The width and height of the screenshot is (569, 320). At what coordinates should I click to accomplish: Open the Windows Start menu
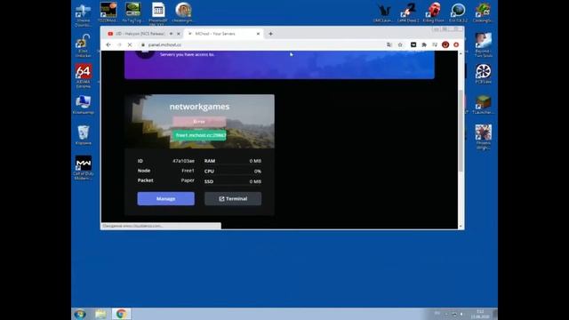click(80, 314)
